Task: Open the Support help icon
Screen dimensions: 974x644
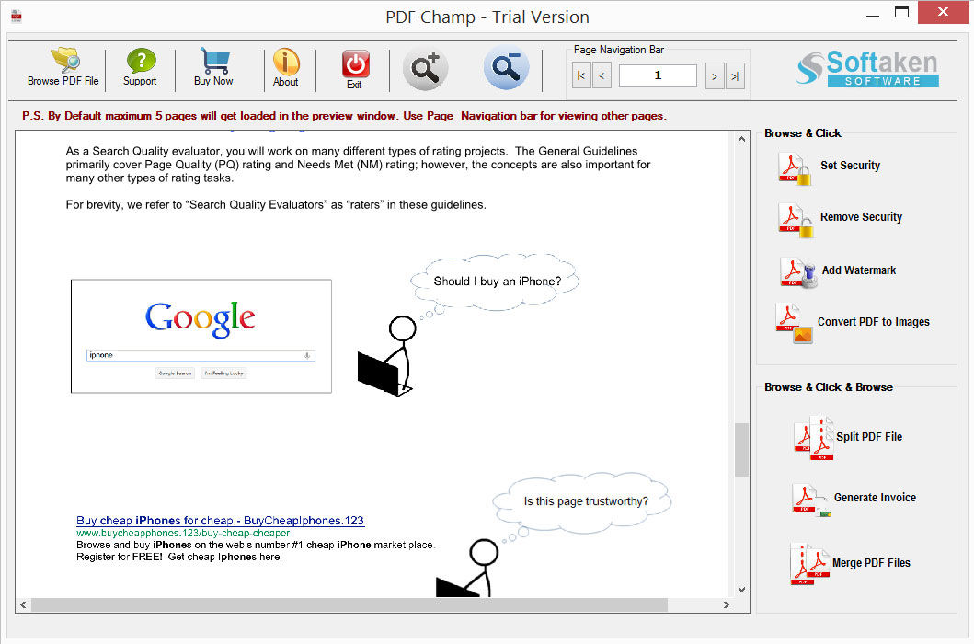Action: point(140,63)
